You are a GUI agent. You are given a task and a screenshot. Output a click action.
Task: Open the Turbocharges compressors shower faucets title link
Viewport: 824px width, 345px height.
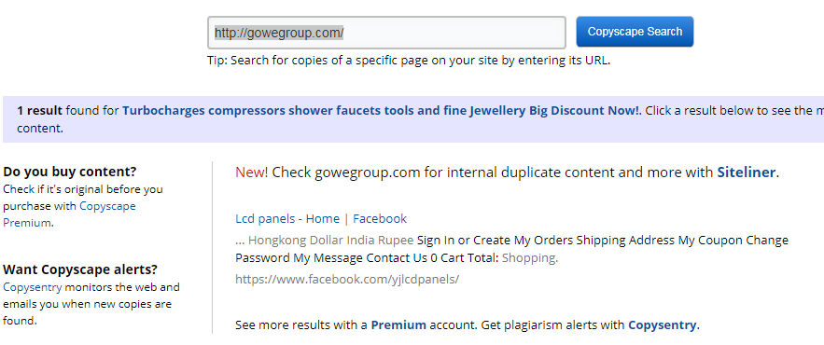click(x=381, y=111)
